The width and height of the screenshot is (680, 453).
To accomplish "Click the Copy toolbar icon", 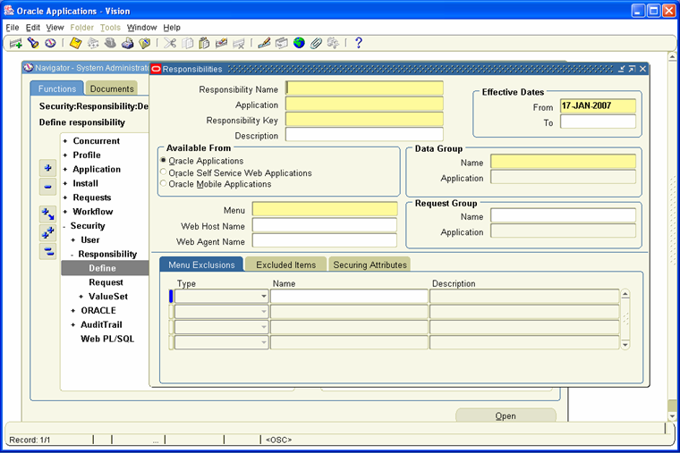I will pos(187,43).
